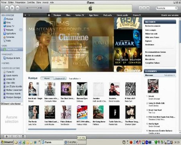Toggle repeat at bottom bar
Viewport: 181px width, 145px height.
pos(17,137)
